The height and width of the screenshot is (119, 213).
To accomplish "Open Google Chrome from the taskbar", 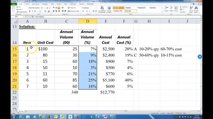I will pyautogui.click(x=42, y=117).
